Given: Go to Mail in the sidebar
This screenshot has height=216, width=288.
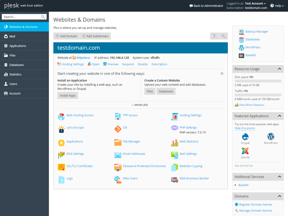Looking at the screenshot, I should 12,36.
